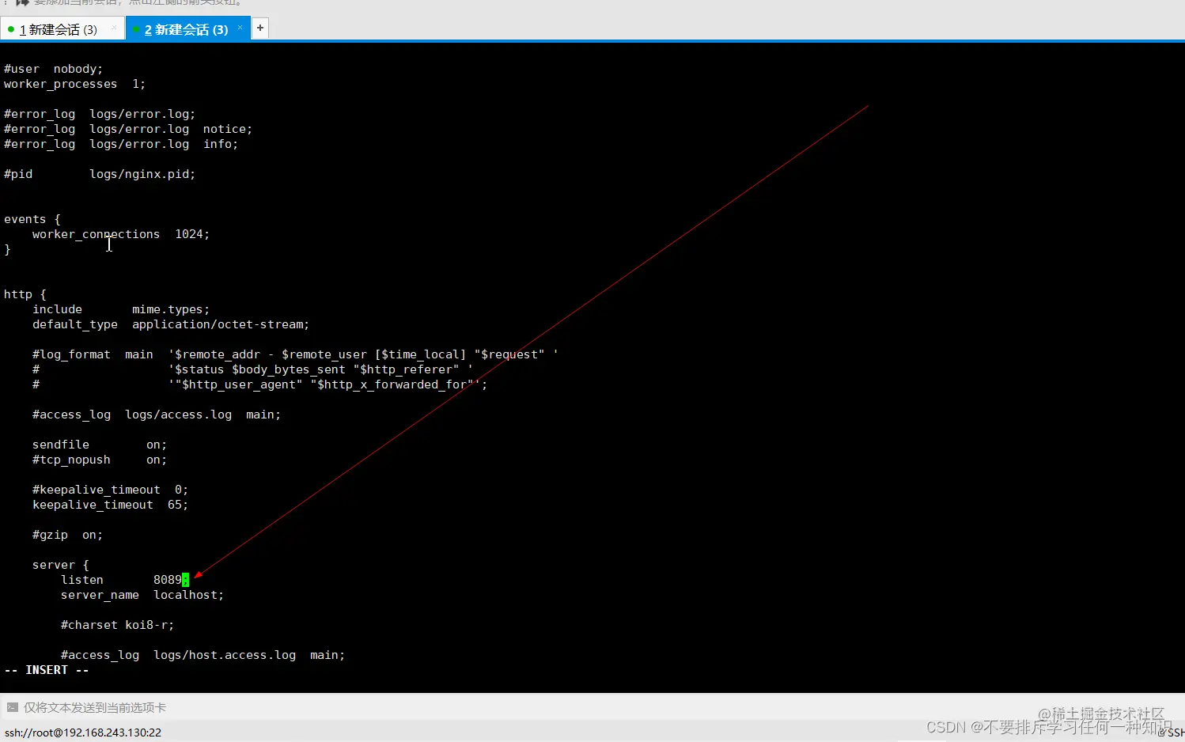This screenshot has height=742, width=1185.
Task: Click the 'events {' line
Action: 32,219
